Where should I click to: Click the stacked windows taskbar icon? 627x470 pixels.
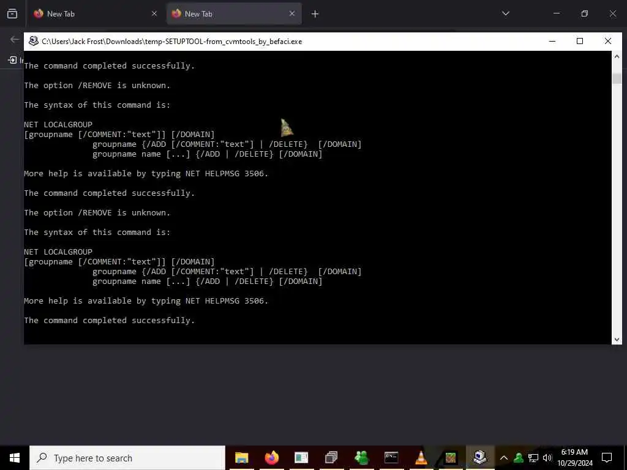[331, 458]
